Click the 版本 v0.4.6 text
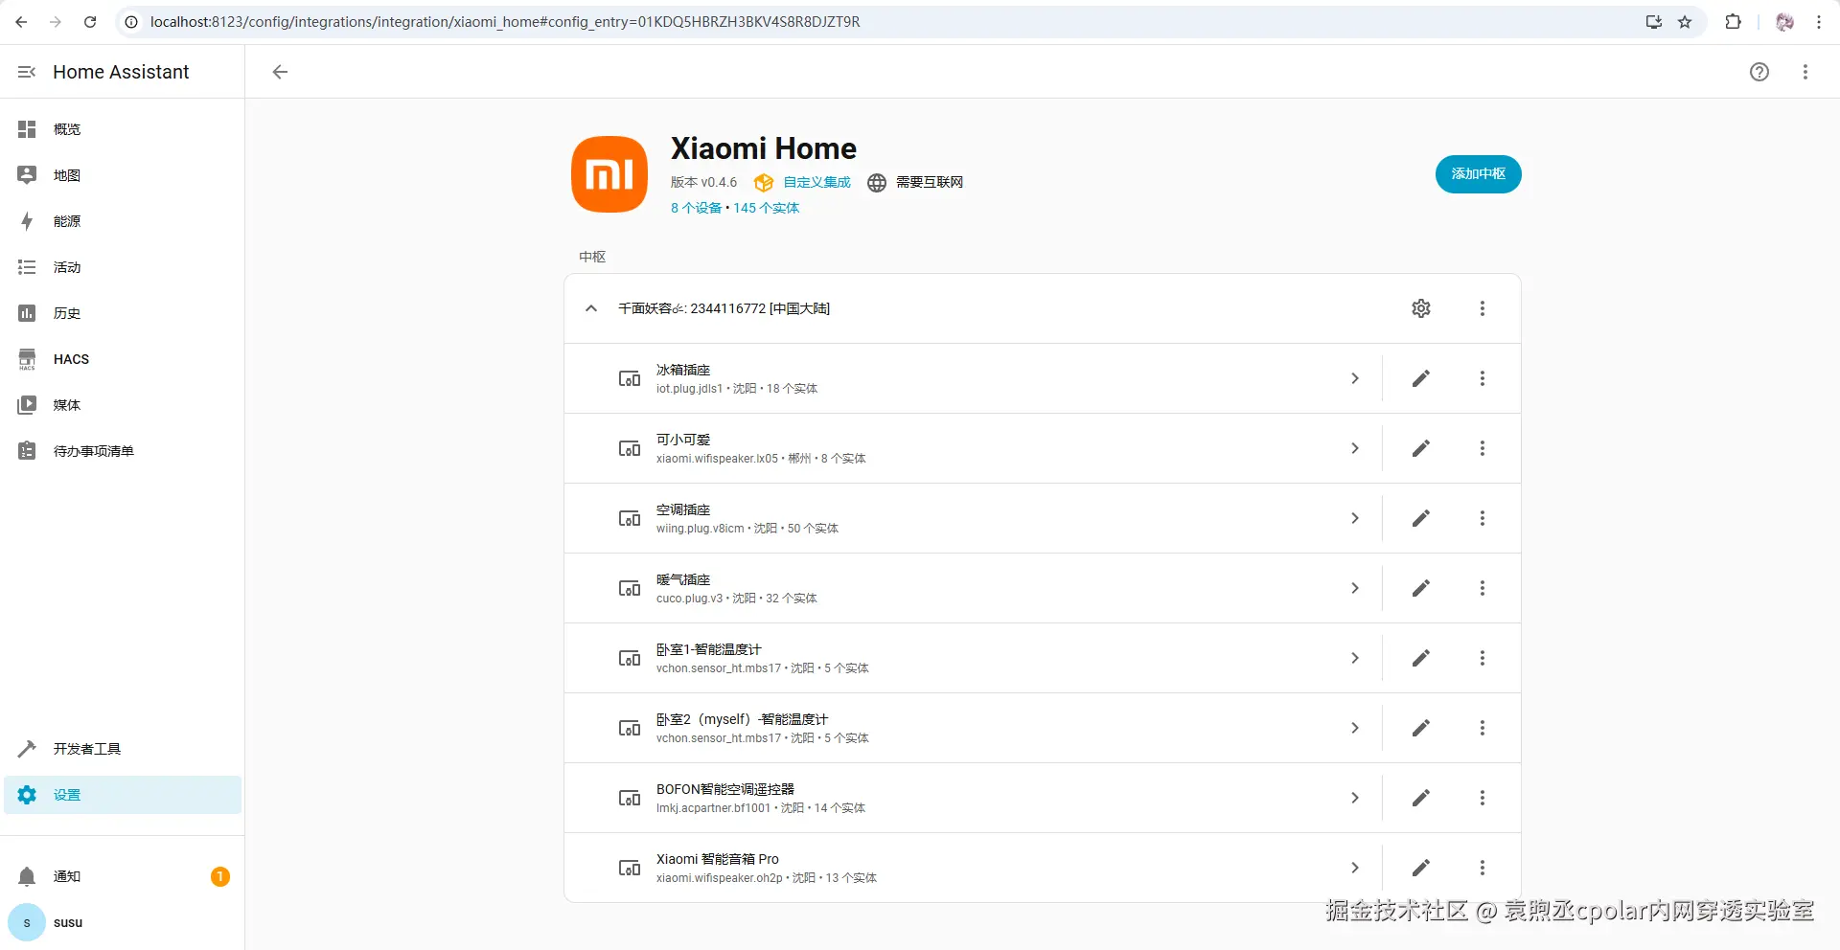The image size is (1840, 950). pyautogui.click(x=703, y=182)
